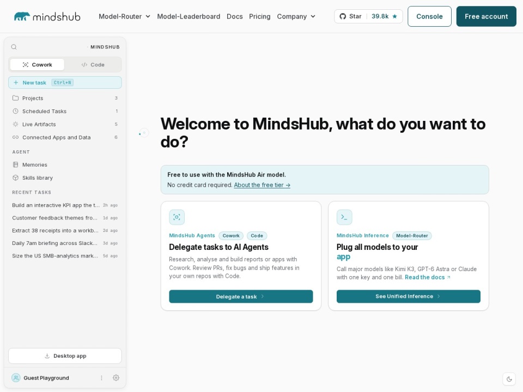523x392 pixels.
Task: Click the Guest Playground avatar icon
Action: tap(16, 378)
